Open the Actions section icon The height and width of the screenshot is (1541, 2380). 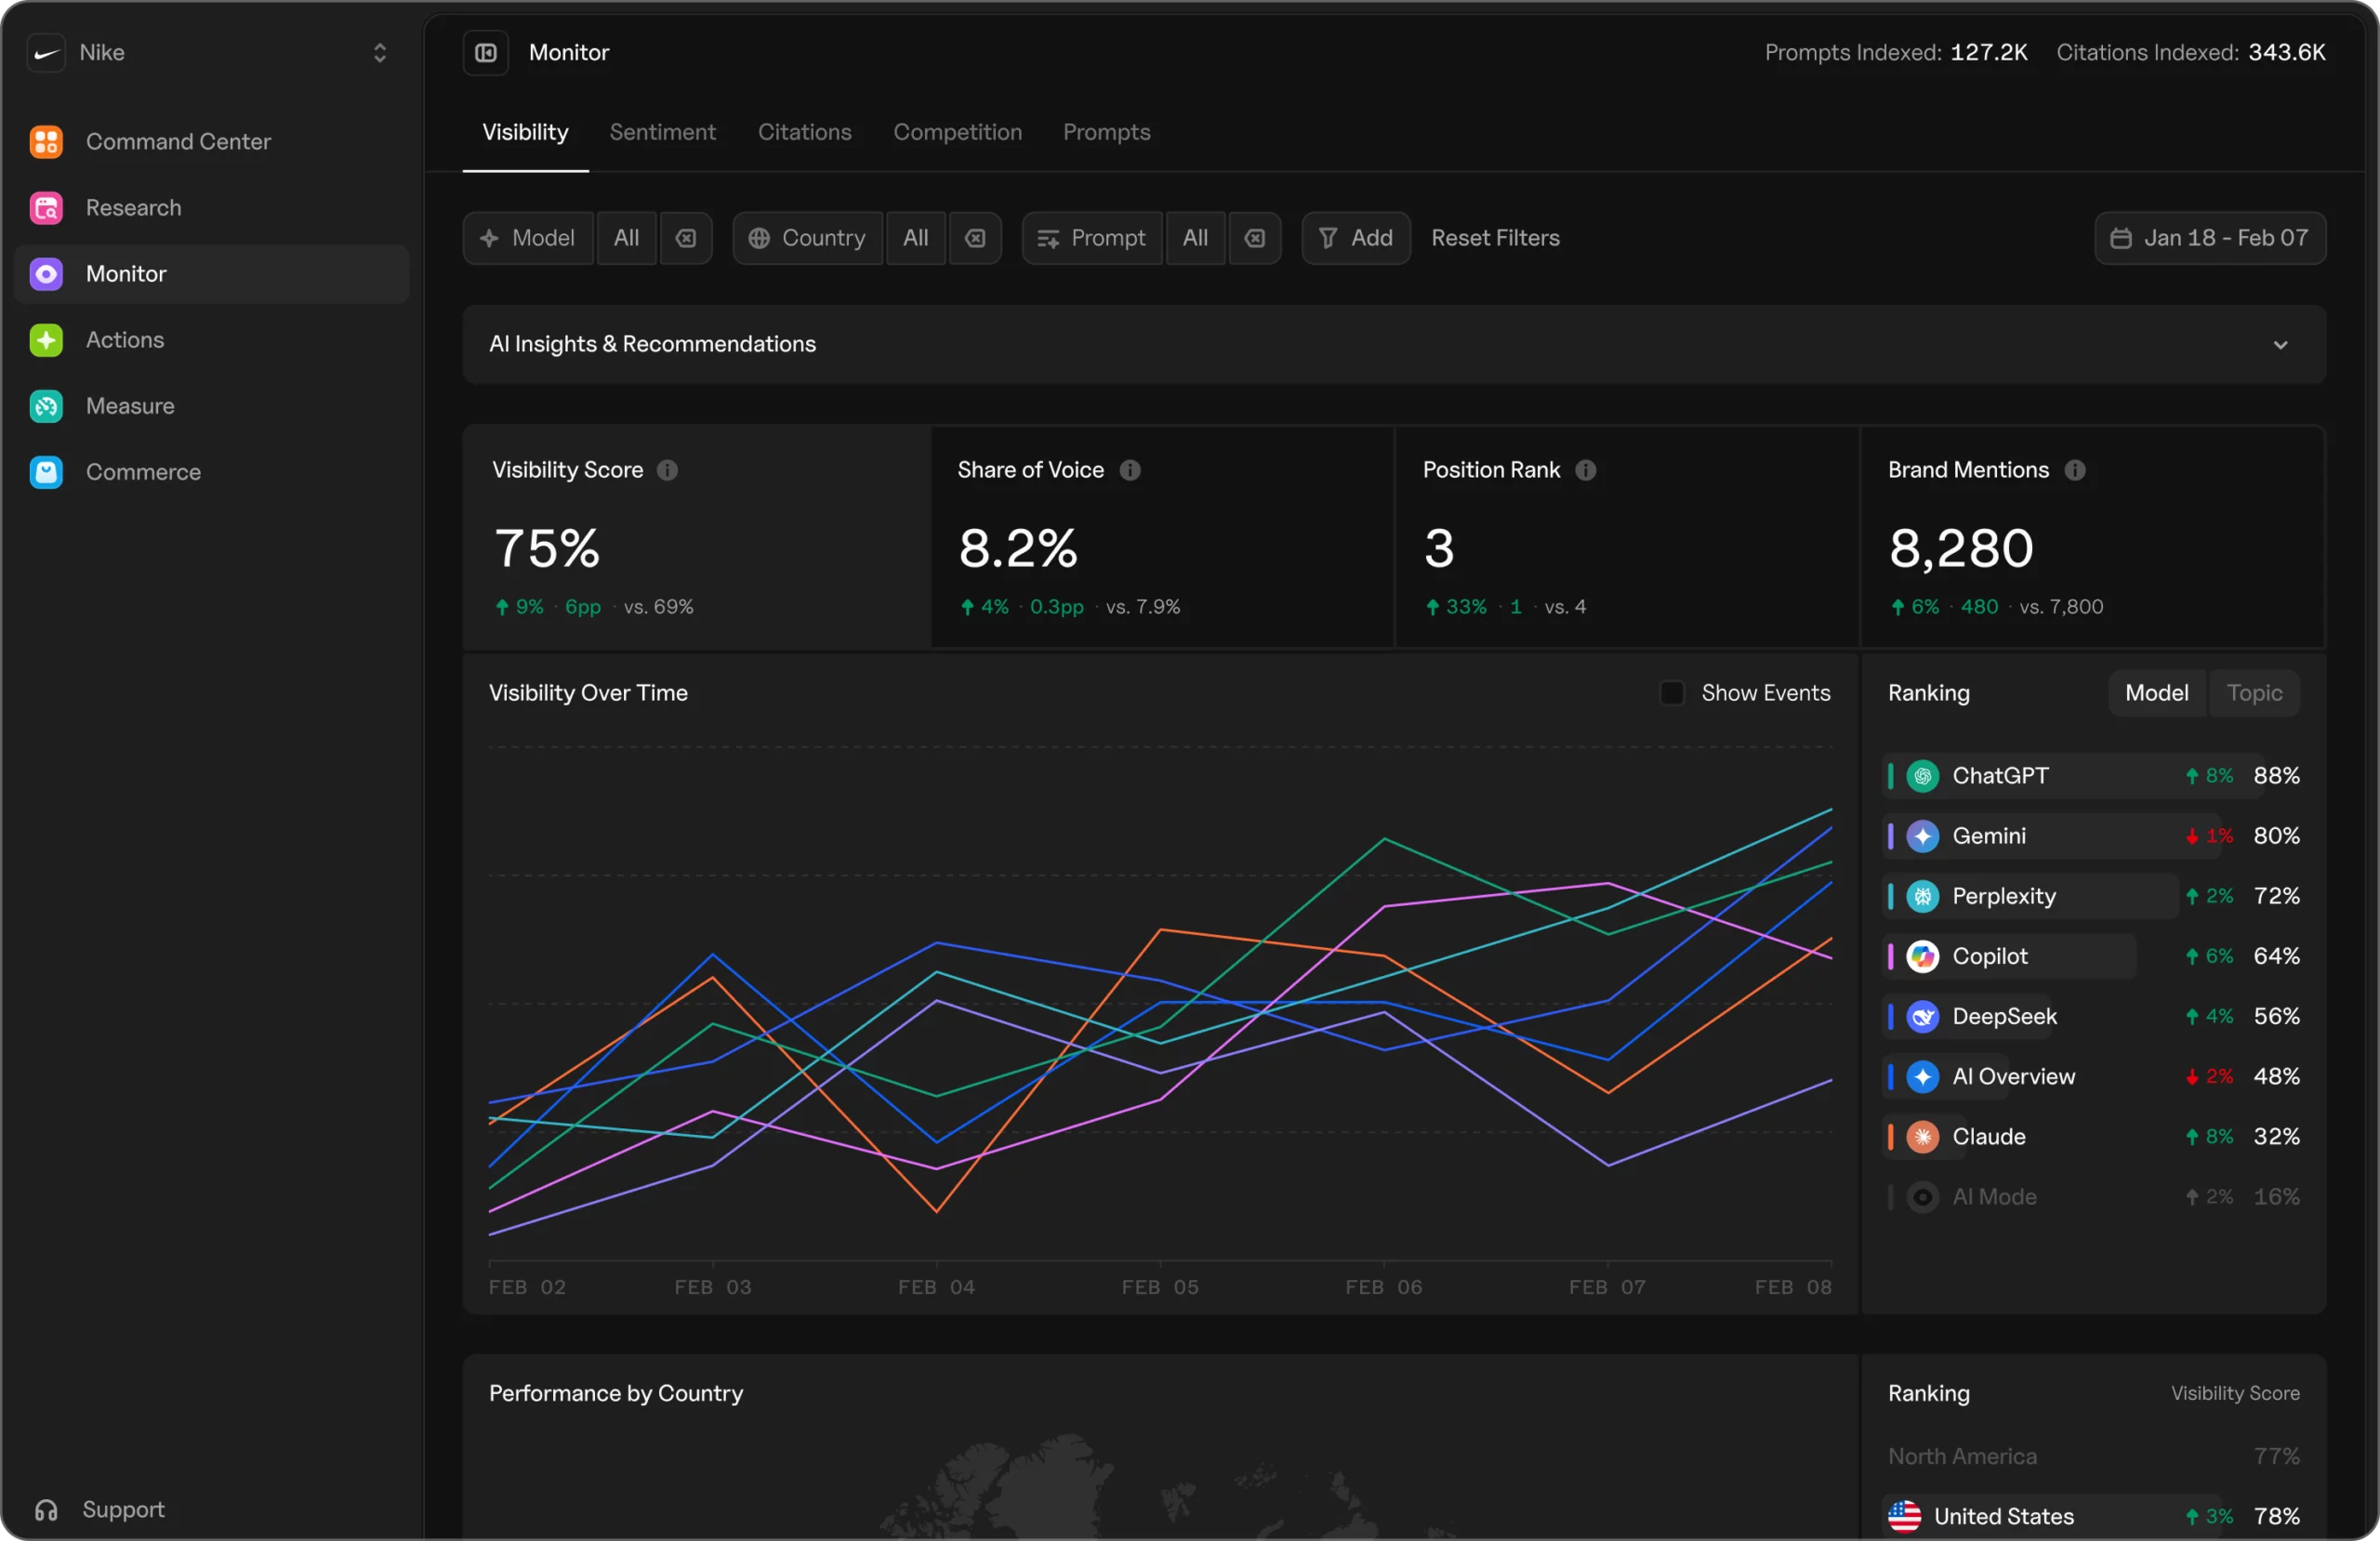(46, 340)
